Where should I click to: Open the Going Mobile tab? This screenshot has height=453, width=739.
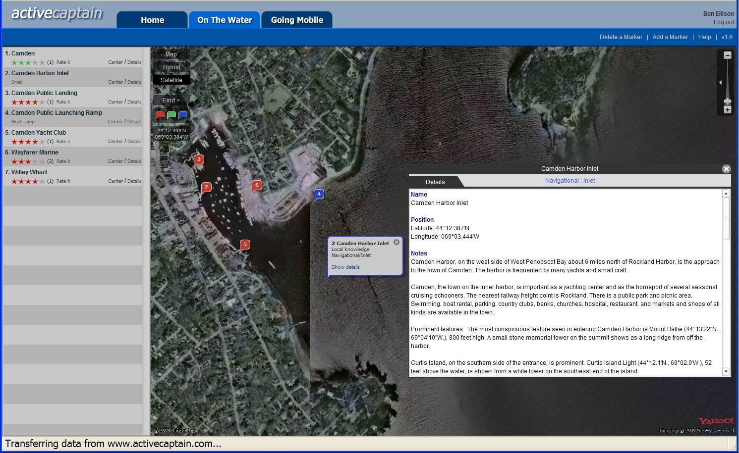297,20
